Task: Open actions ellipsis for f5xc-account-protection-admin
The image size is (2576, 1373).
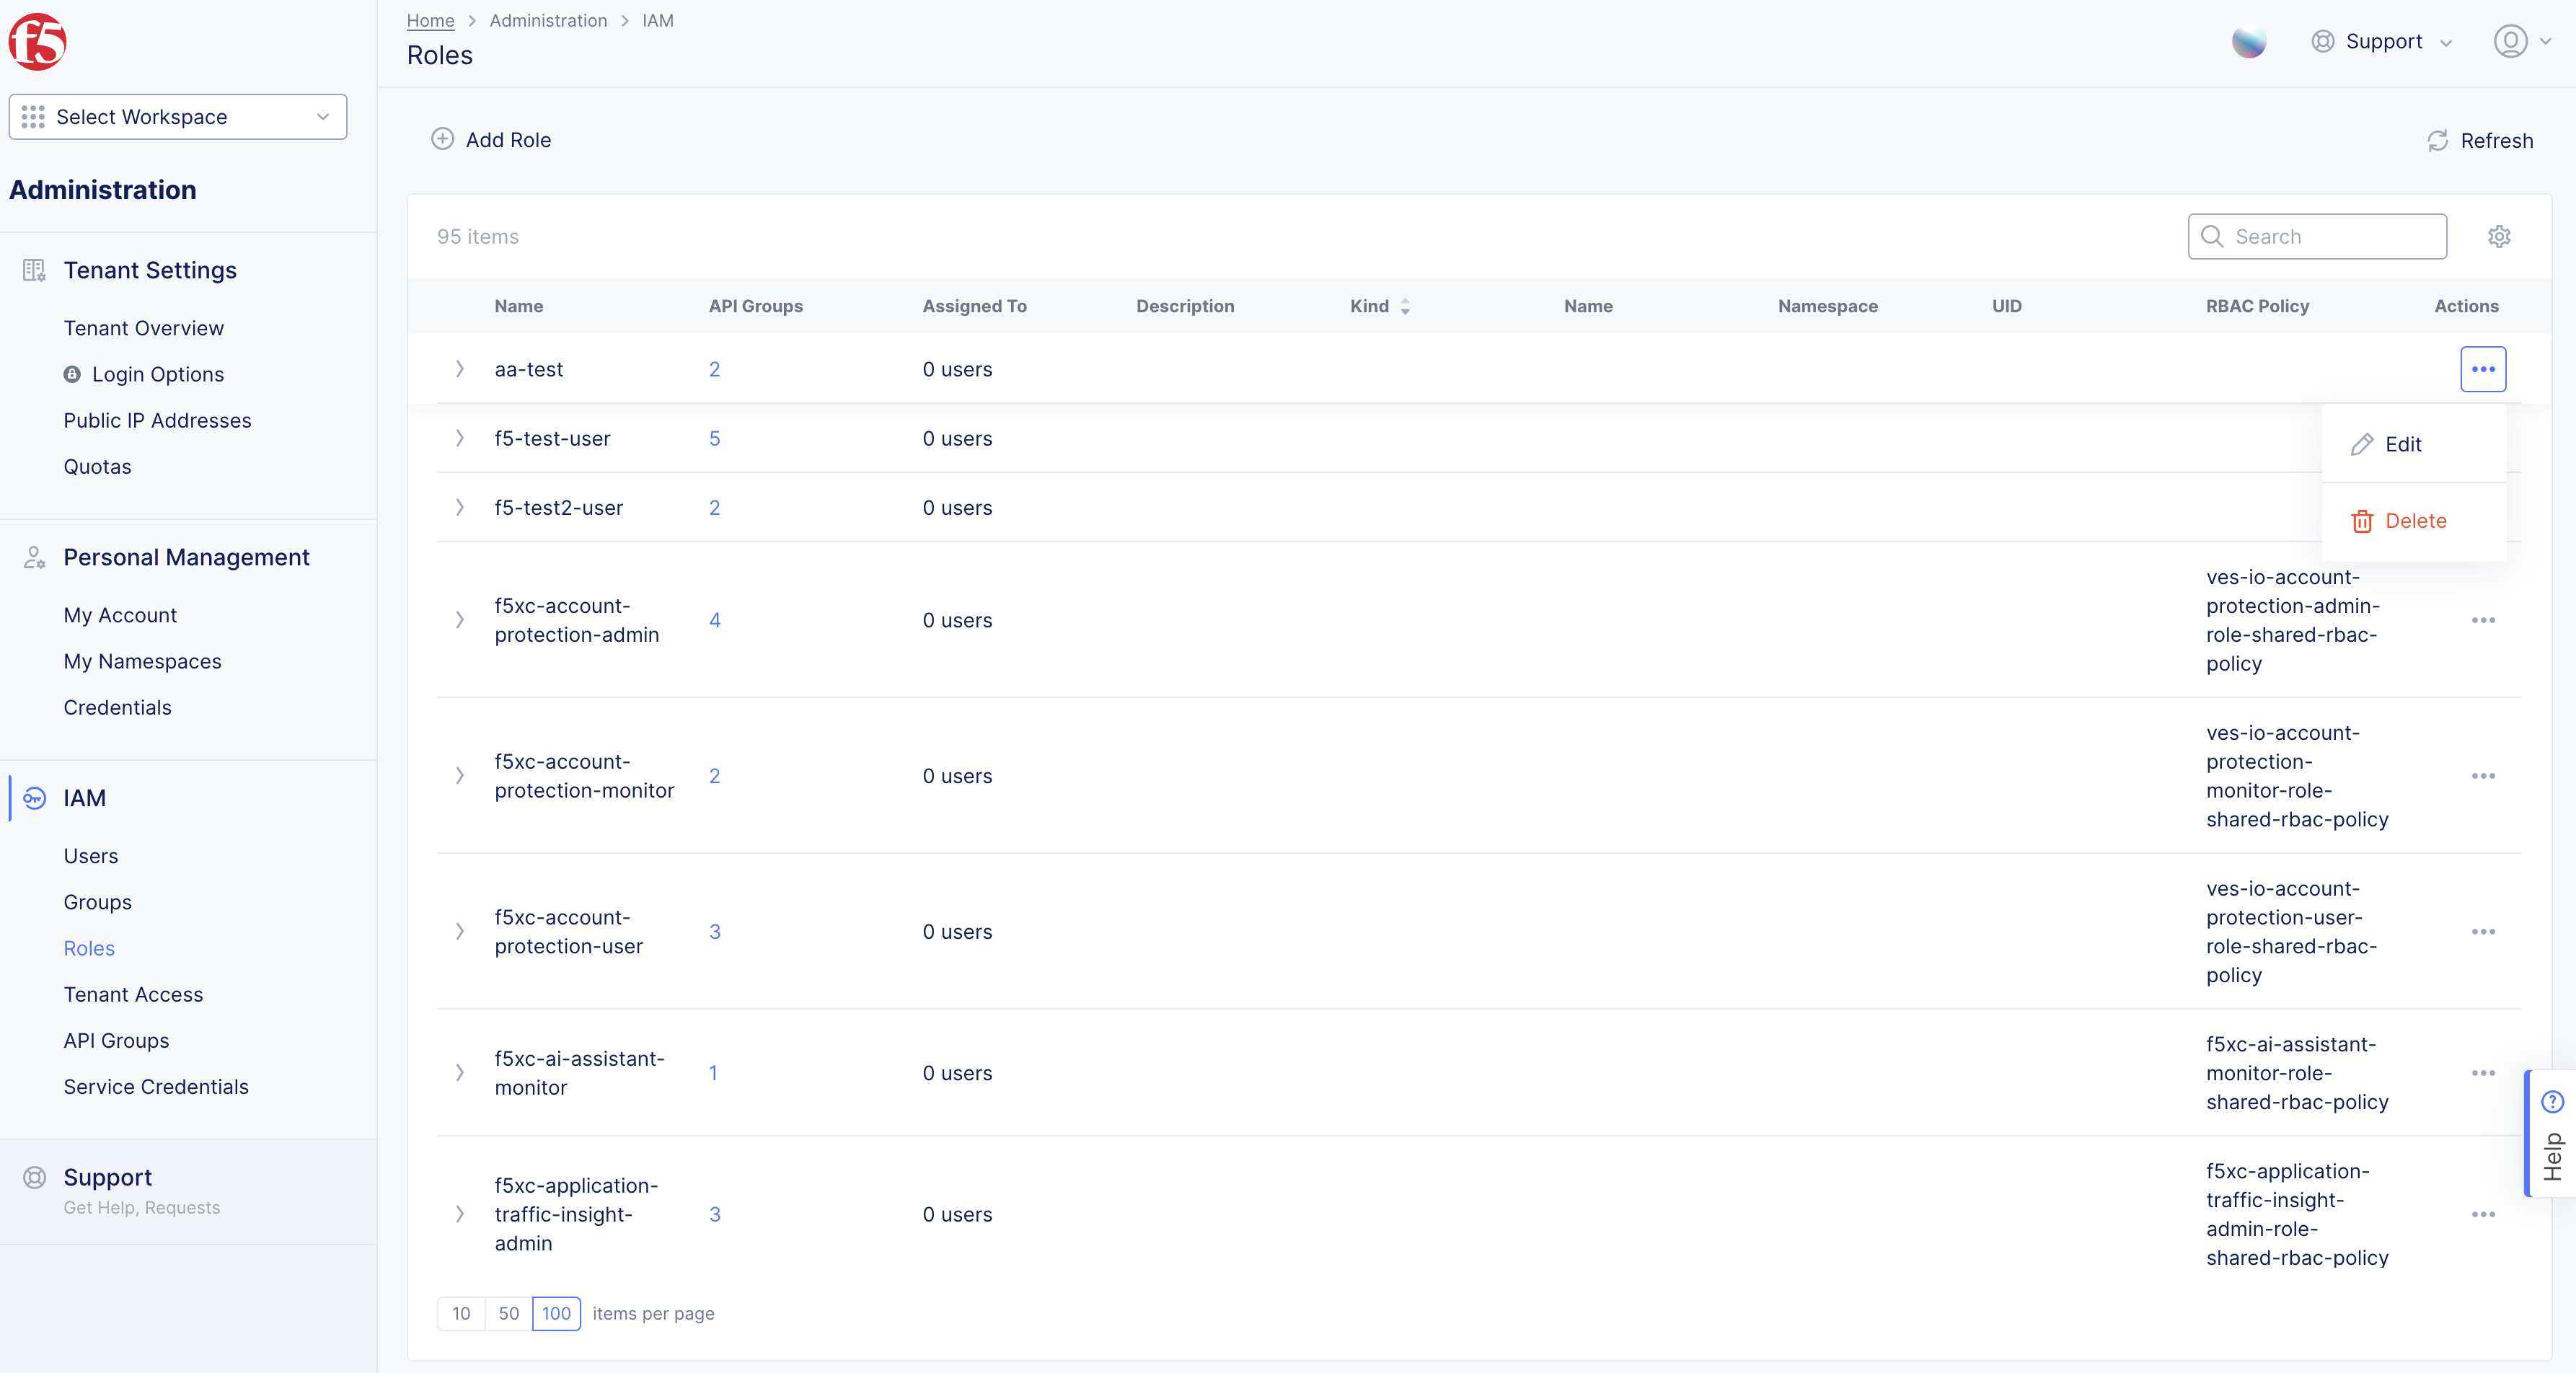Action: [x=2484, y=620]
